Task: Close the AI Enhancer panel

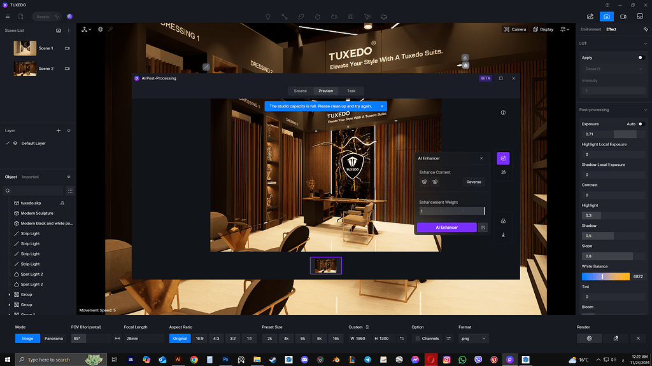Action: (x=481, y=158)
